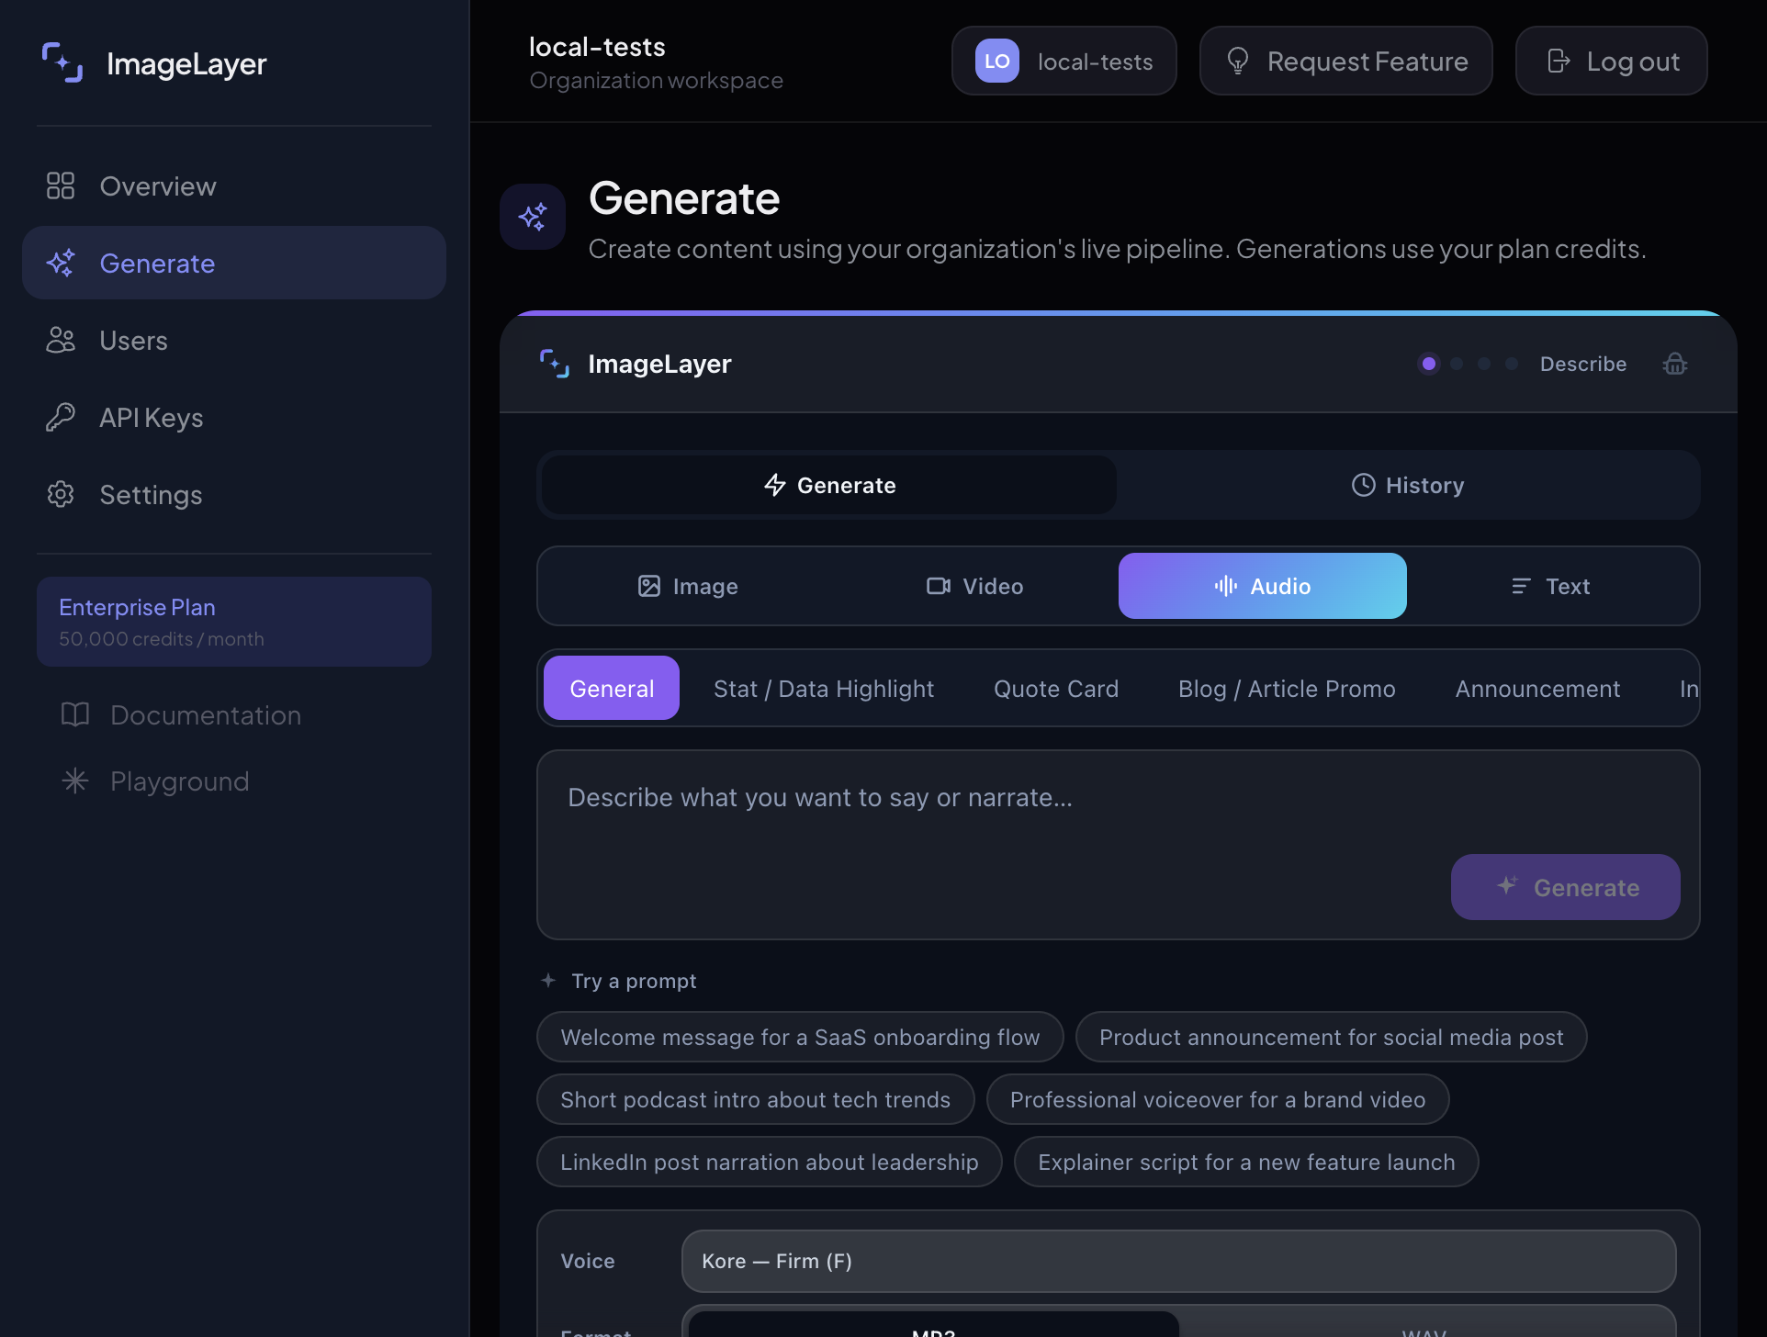Click the Log out button
The height and width of the screenshot is (1337, 1767).
(1612, 61)
